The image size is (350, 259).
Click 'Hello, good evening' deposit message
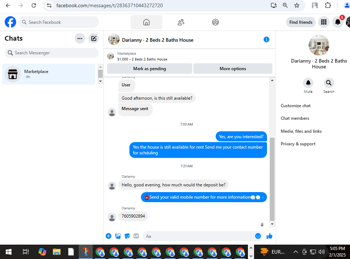tap(174, 185)
